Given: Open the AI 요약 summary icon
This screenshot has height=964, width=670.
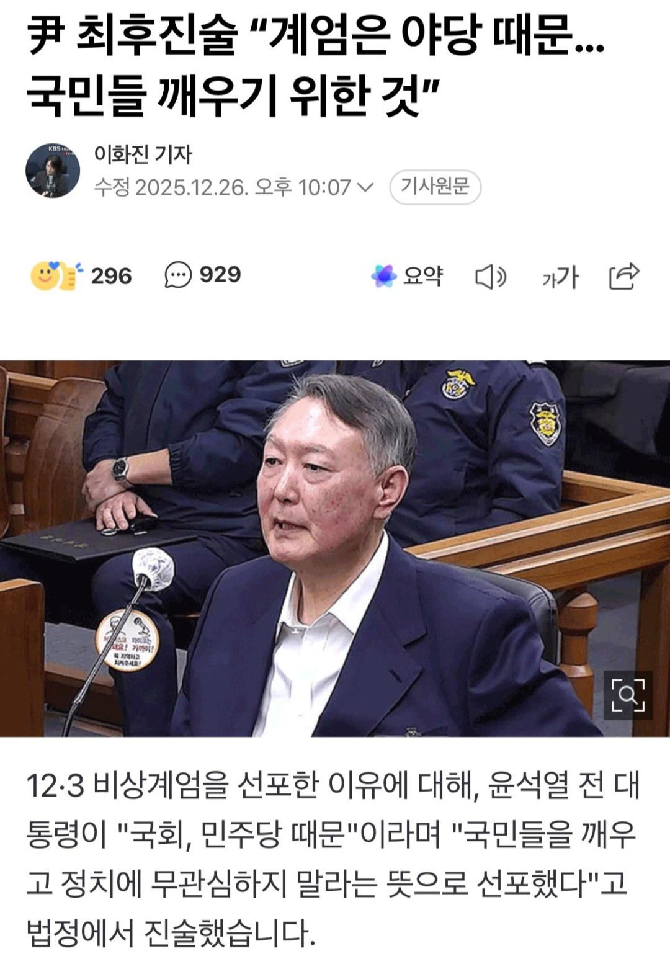Looking at the screenshot, I should pyautogui.click(x=384, y=276).
